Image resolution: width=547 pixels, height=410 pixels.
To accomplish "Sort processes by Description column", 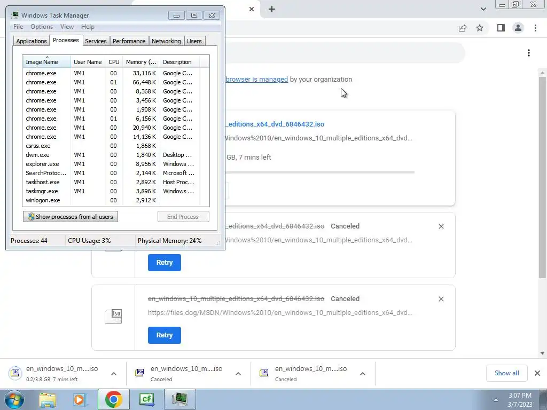I will click(x=179, y=62).
